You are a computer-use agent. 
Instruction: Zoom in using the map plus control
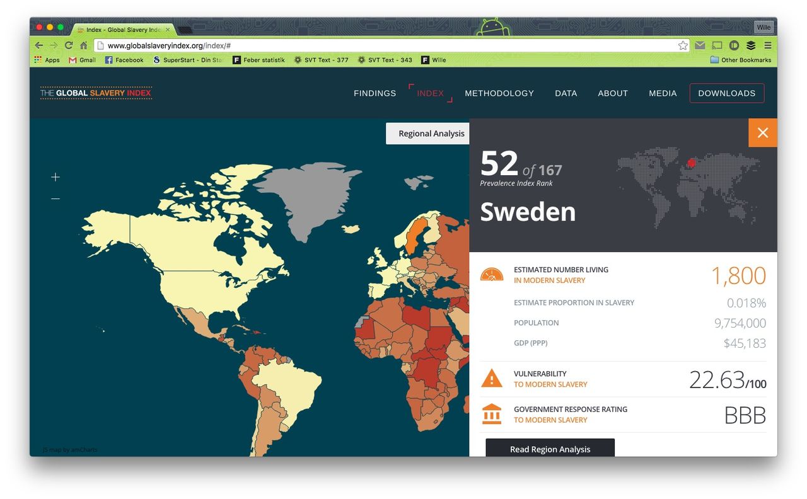[x=55, y=177]
